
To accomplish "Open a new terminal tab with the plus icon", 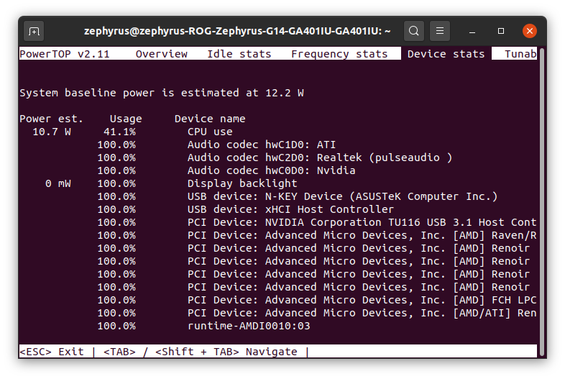I will [34, 32].
